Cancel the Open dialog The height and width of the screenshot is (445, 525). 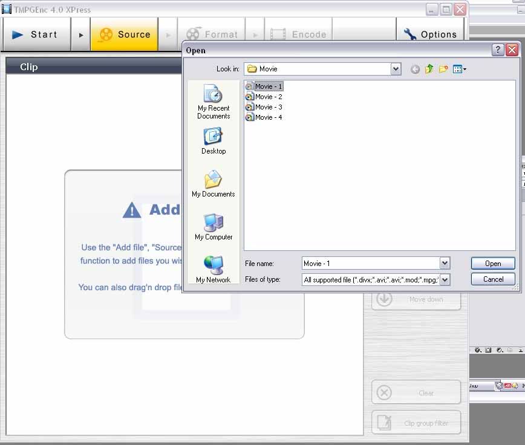(493, 279)
